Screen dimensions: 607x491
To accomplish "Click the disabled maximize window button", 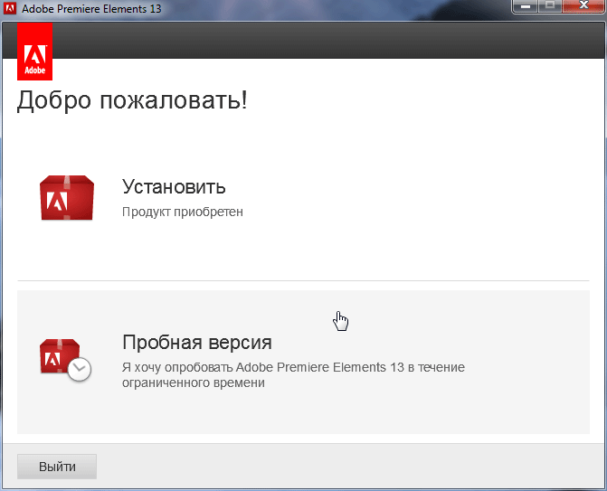I will pyautogui.click(x=550, y=6).
